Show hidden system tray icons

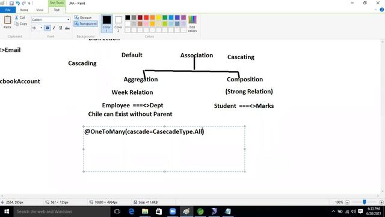click(x=333, y=212)
